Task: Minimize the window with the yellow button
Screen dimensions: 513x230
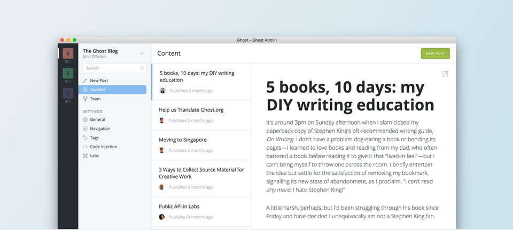Action: (68, 40)
